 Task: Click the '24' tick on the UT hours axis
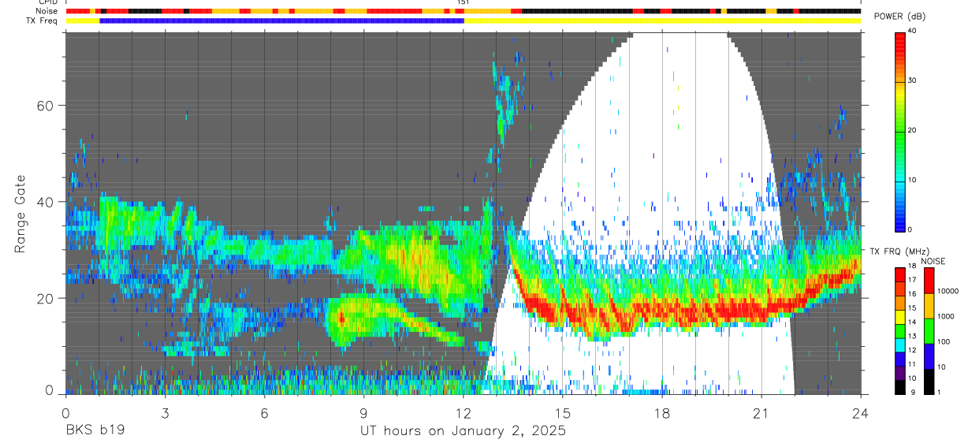click(x=861, y=412)
